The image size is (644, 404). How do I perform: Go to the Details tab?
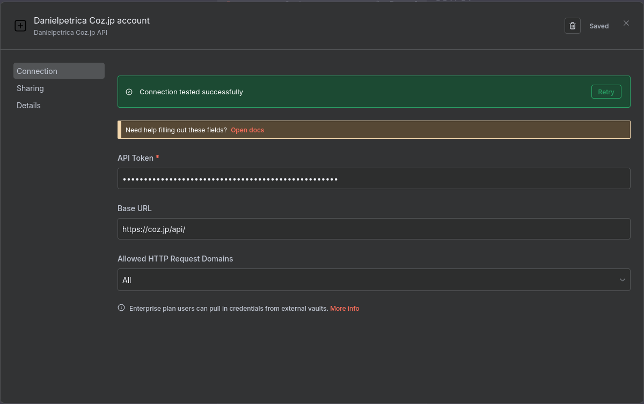click(x=28, y=106)
